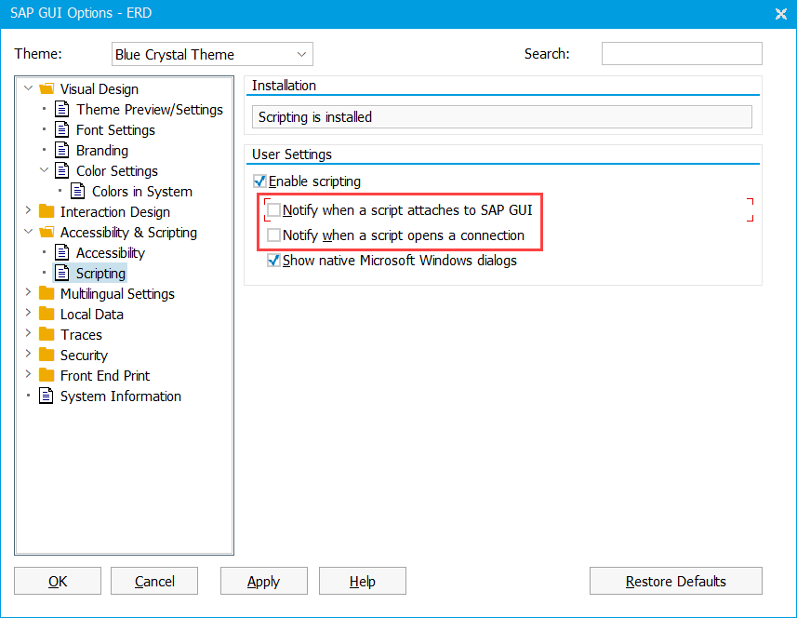
Task: Click the Theme Preview/Settings document icon
Action: tap(62, 109)
